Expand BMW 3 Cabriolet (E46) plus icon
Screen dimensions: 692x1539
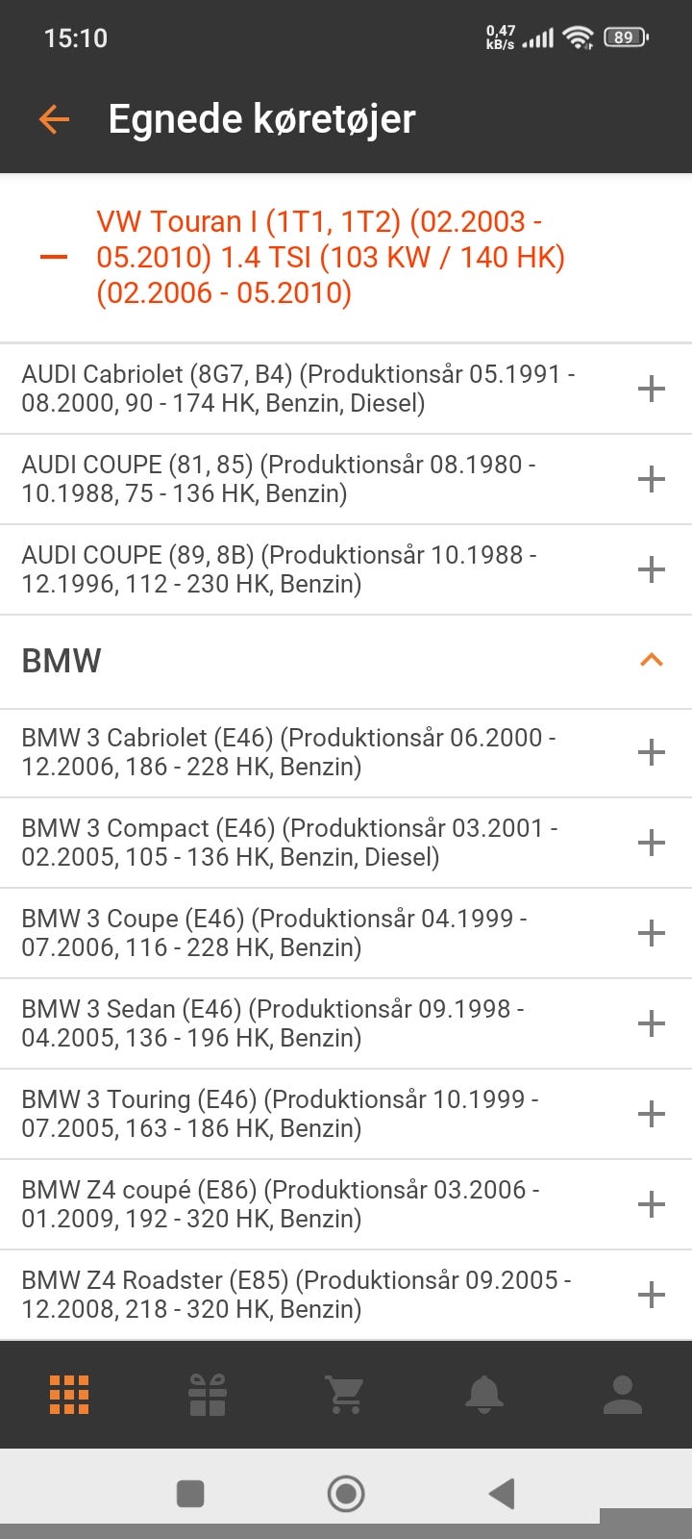652,752
